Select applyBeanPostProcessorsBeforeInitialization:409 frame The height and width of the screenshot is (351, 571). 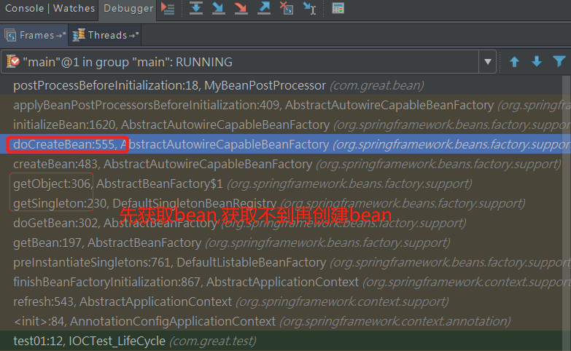pos(281,105)
